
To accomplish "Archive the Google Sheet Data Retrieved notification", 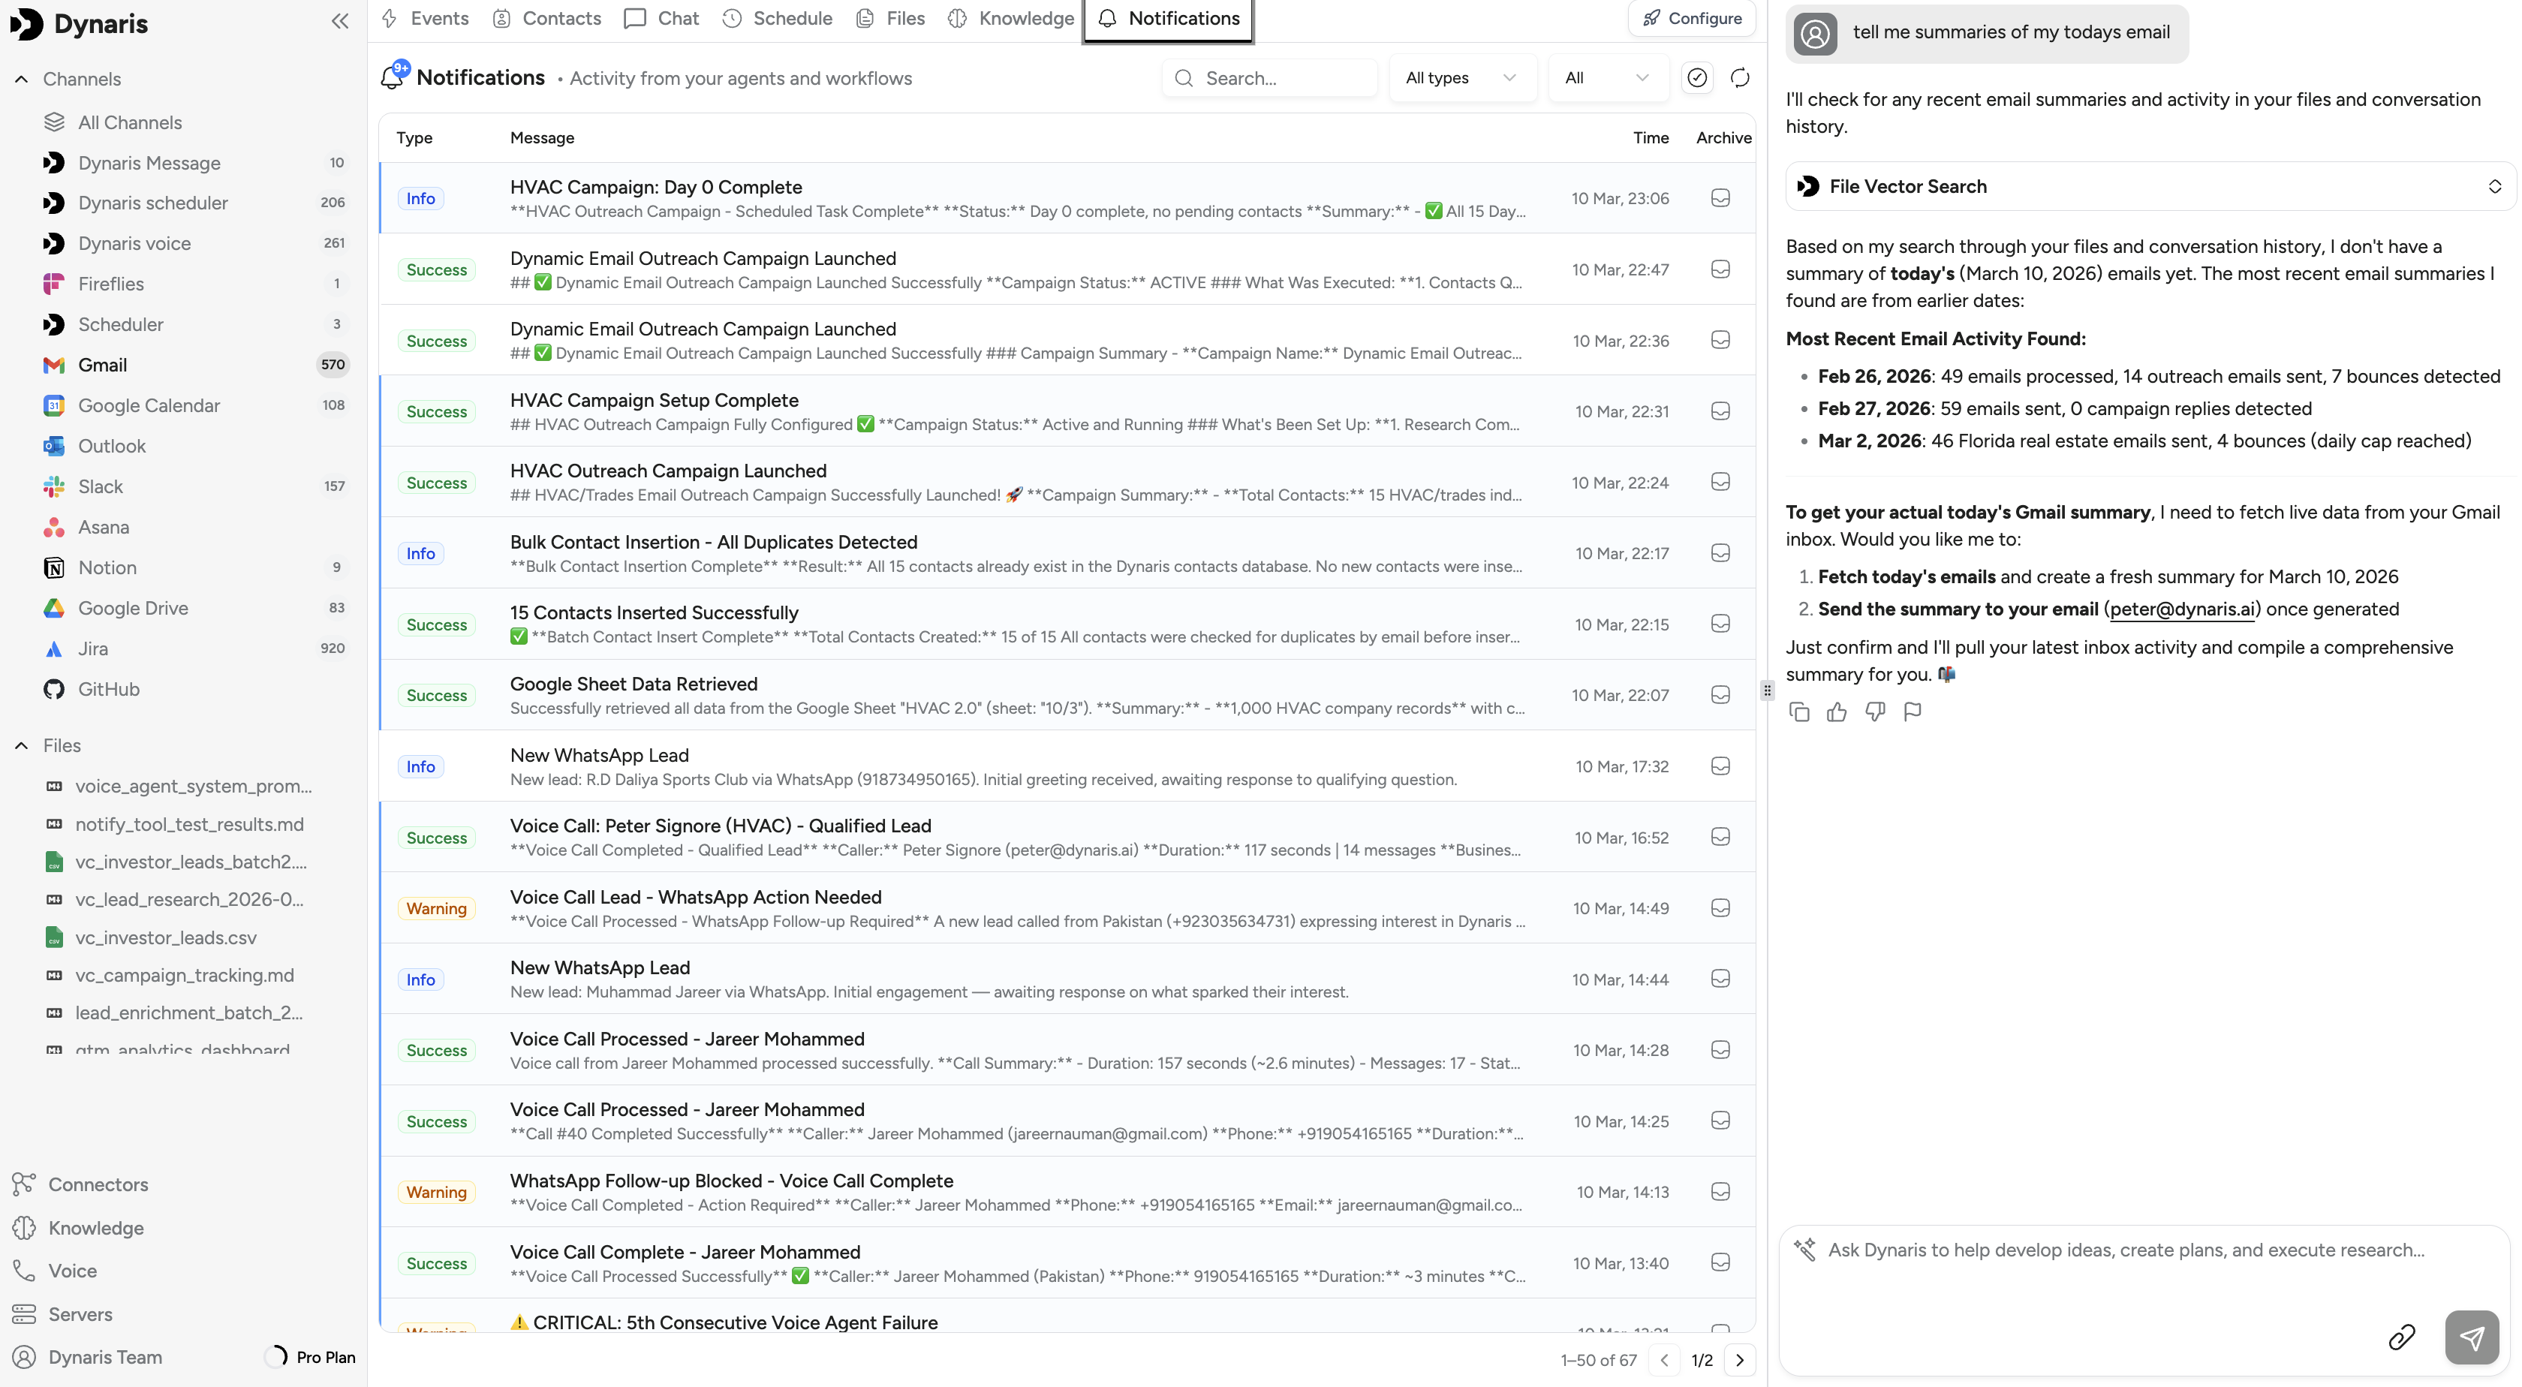I will pos(1720,695).
